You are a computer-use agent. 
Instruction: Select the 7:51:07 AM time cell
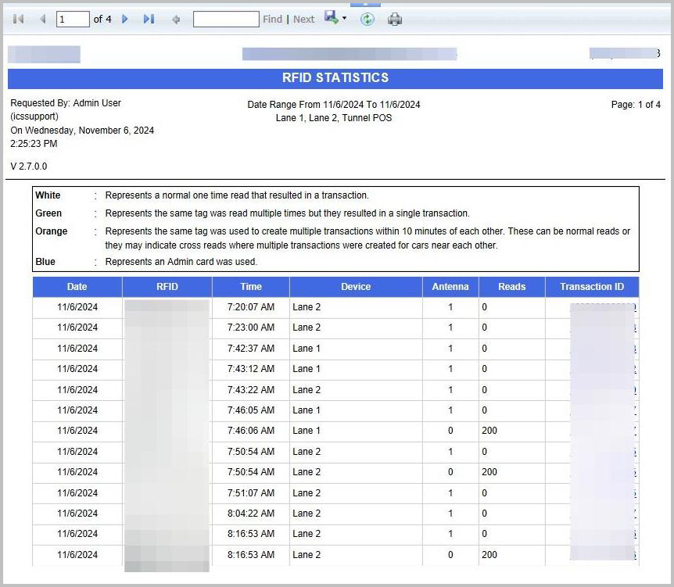(251, 493)
